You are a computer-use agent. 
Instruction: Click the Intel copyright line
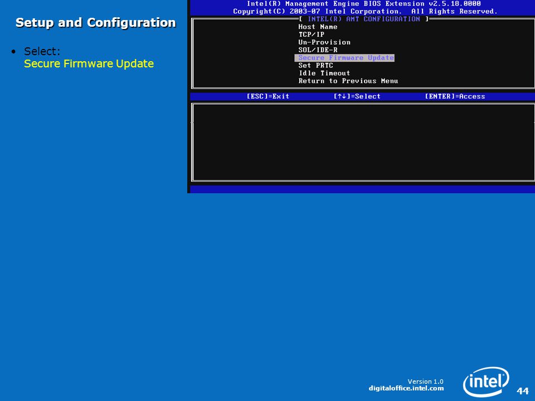tap(365, 11)
